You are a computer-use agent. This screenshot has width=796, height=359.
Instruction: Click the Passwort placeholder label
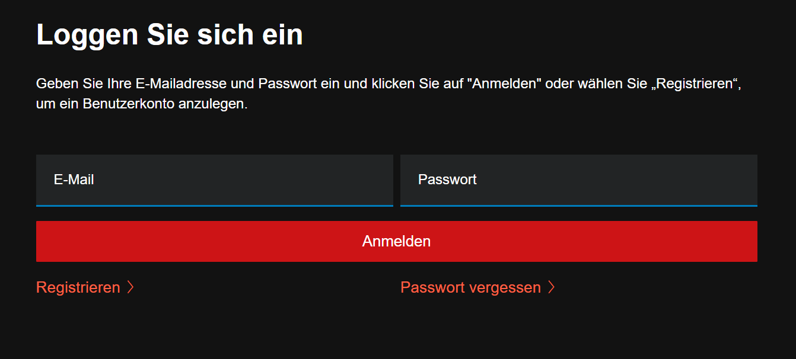tap(447, 179)
